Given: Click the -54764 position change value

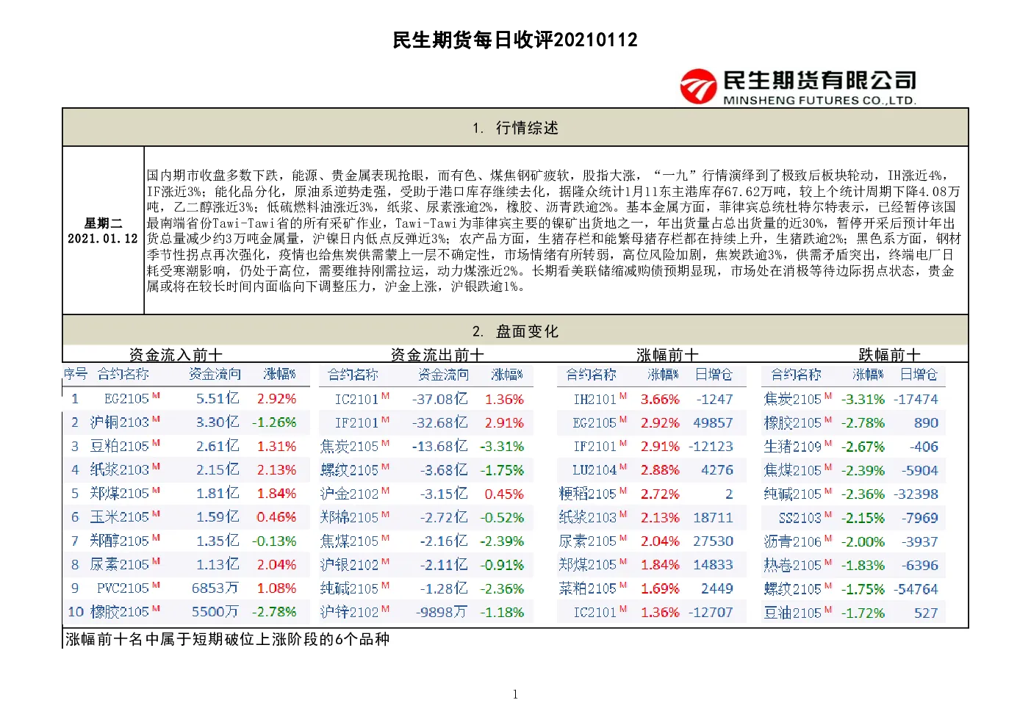Looking at the screenshot, I should pos(916,589).
